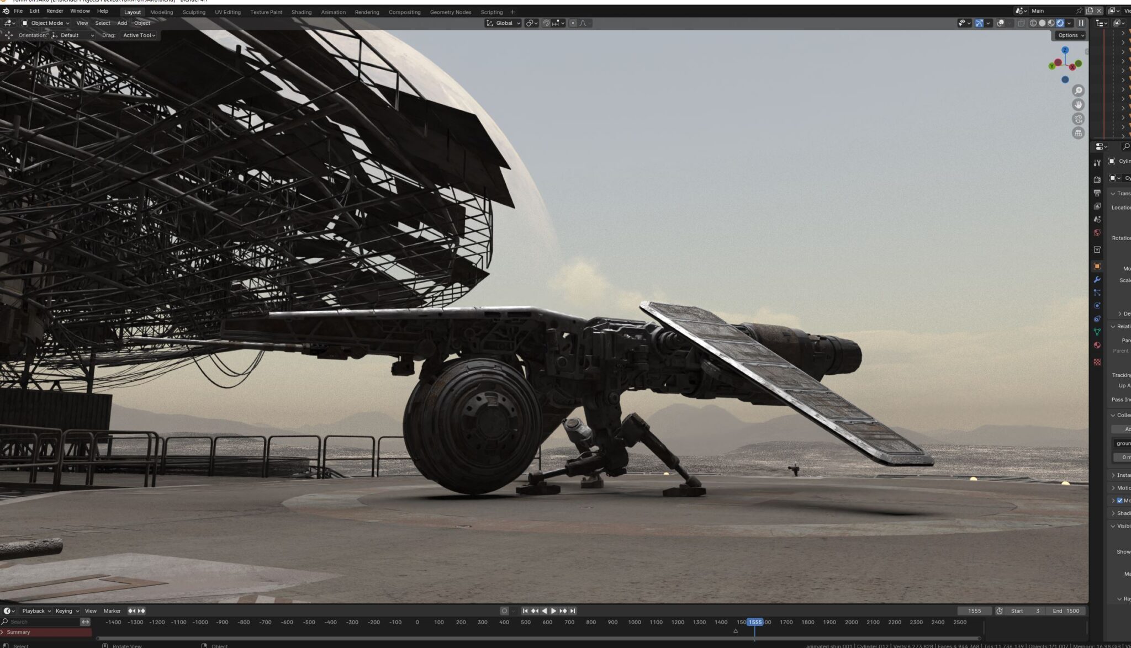The image size is (1131, 648).
Task: Open the Render menu
Action: [x=55, y=11]
